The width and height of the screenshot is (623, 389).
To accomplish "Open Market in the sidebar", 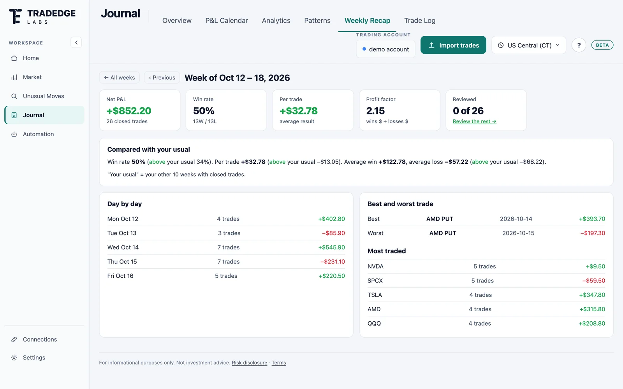I will pos(44,77).
